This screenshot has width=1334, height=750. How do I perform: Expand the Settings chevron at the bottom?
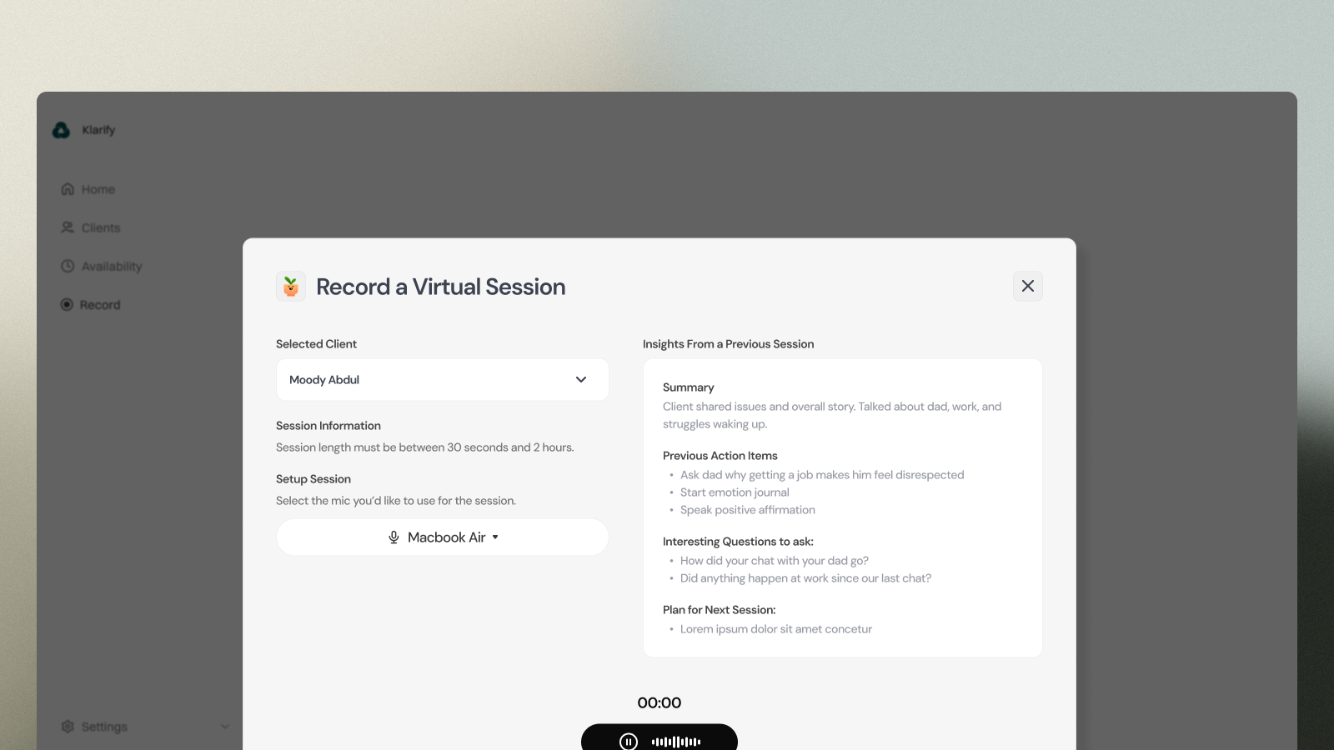click(224, 726)
